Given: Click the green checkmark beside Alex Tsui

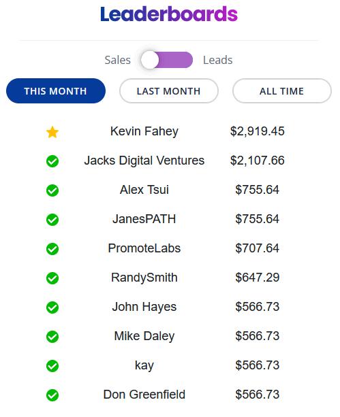Looking at the screenshot, I should (x=52, y=190).
